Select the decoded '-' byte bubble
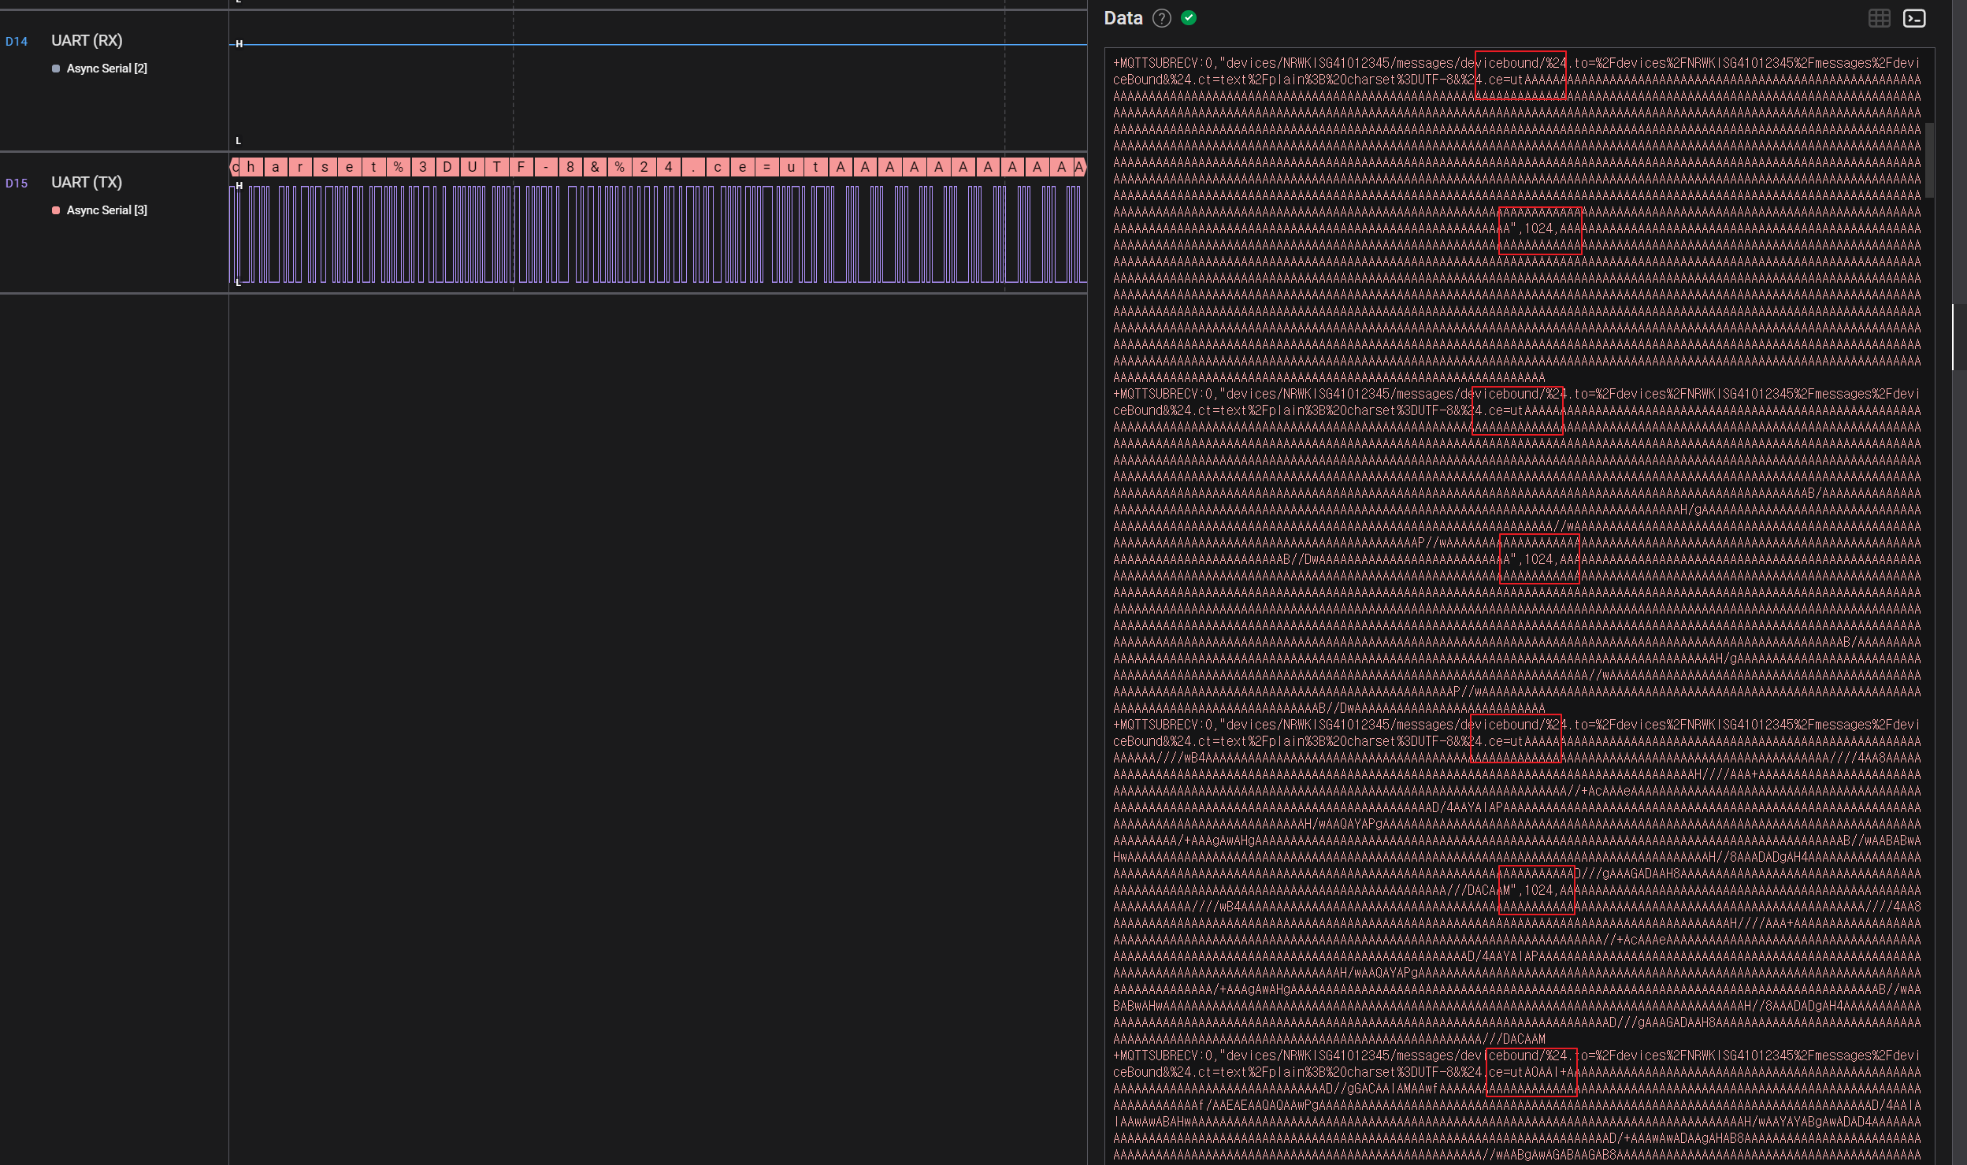1967x1165 pixels. [x=545, y=167]
